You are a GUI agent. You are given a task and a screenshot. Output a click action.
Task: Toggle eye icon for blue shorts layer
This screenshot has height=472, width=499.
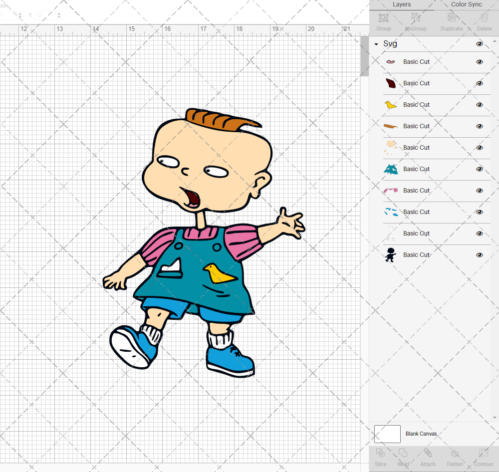pyautogui.click(x=480, y=212)
